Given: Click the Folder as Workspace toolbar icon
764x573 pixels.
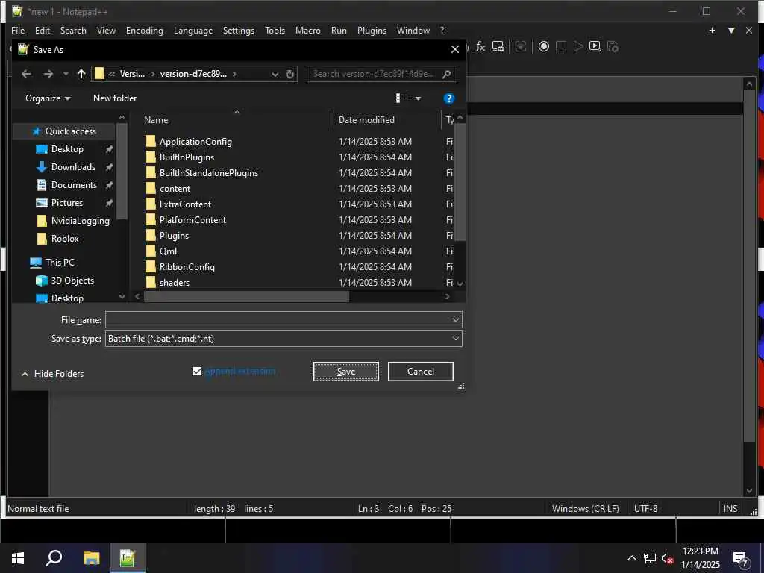Looking at the screenshot, I should pyautogui.click(x=498, y=47).
